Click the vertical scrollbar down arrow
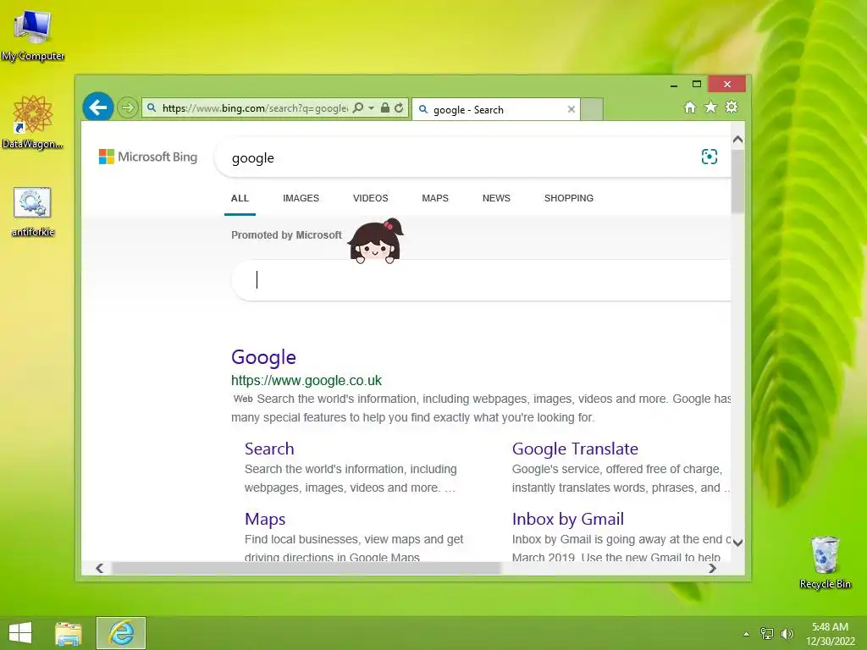The width and height of the screenshot is (867, 650). pyautogui.click(x=737, y=543)
